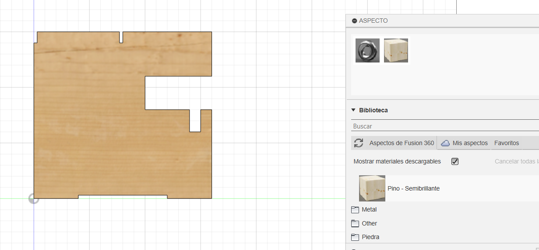Select the pine cube thumbnail in design appearances
The width and height of the screenshot is (539, 250).
pyautogui.click(x=396, y=51)
